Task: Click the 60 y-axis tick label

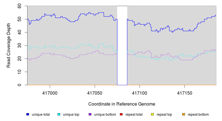Action: click(x=19, y=6)
